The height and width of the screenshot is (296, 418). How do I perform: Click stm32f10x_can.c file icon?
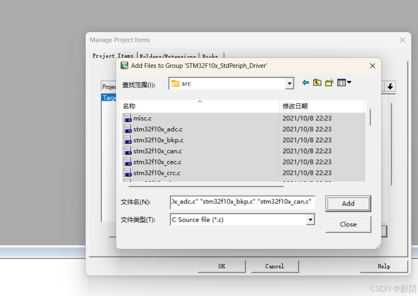click(128, 151)
